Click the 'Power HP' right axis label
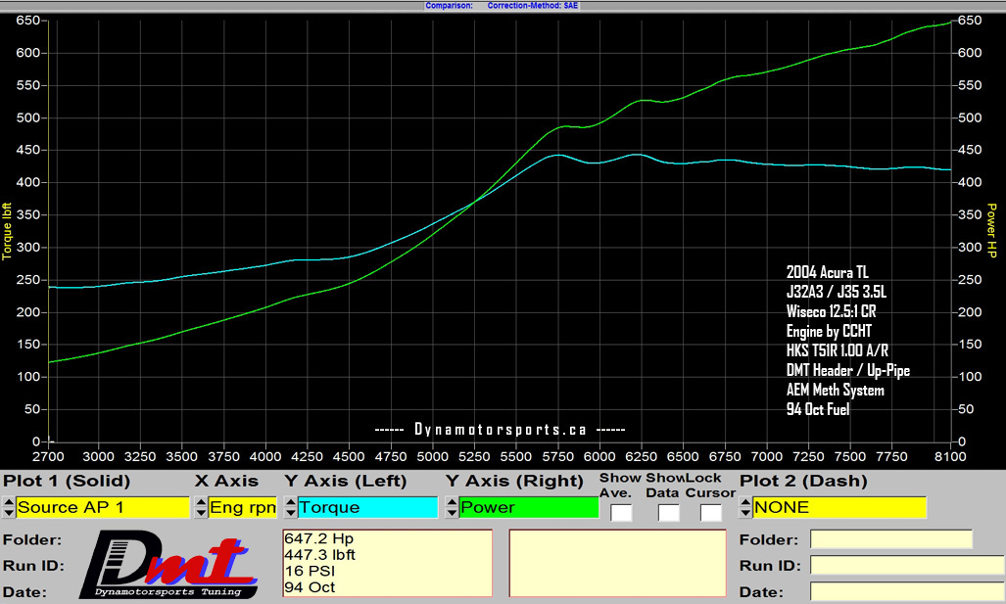 pos(992,231)
